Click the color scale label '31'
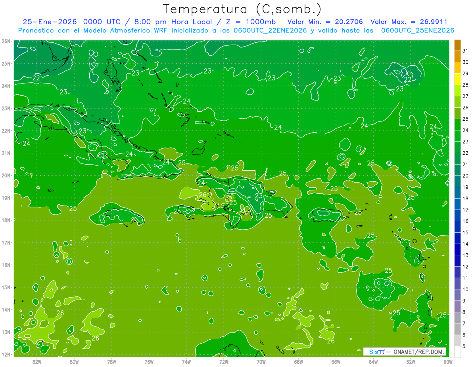 [x=466, y=51]
